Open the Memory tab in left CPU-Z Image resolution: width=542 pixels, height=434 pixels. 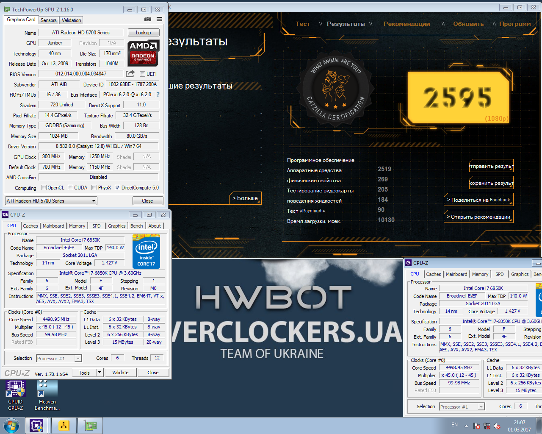[x=77, y=226]
